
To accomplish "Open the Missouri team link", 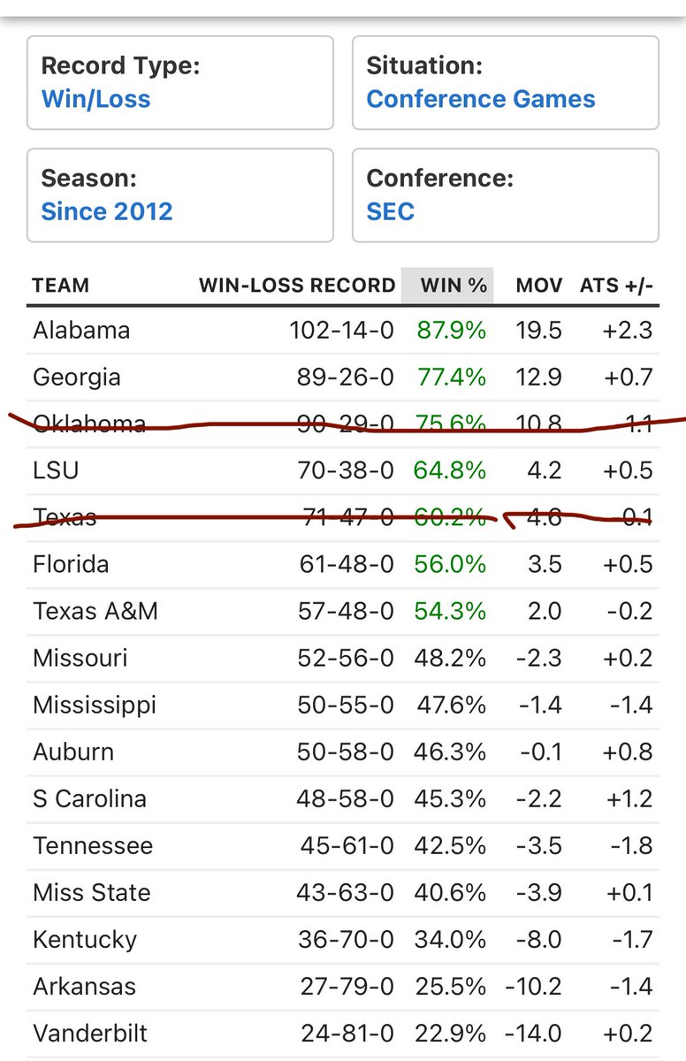I will click(80, 658).
